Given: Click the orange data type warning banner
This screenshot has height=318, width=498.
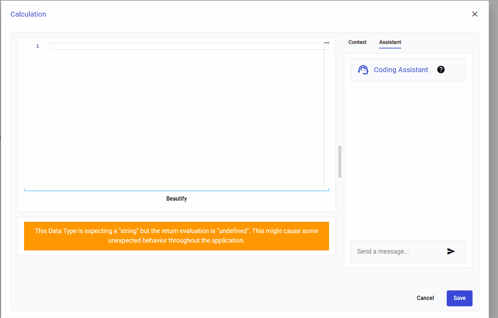Looking at the screenshot, I should (x=176, y=236).
